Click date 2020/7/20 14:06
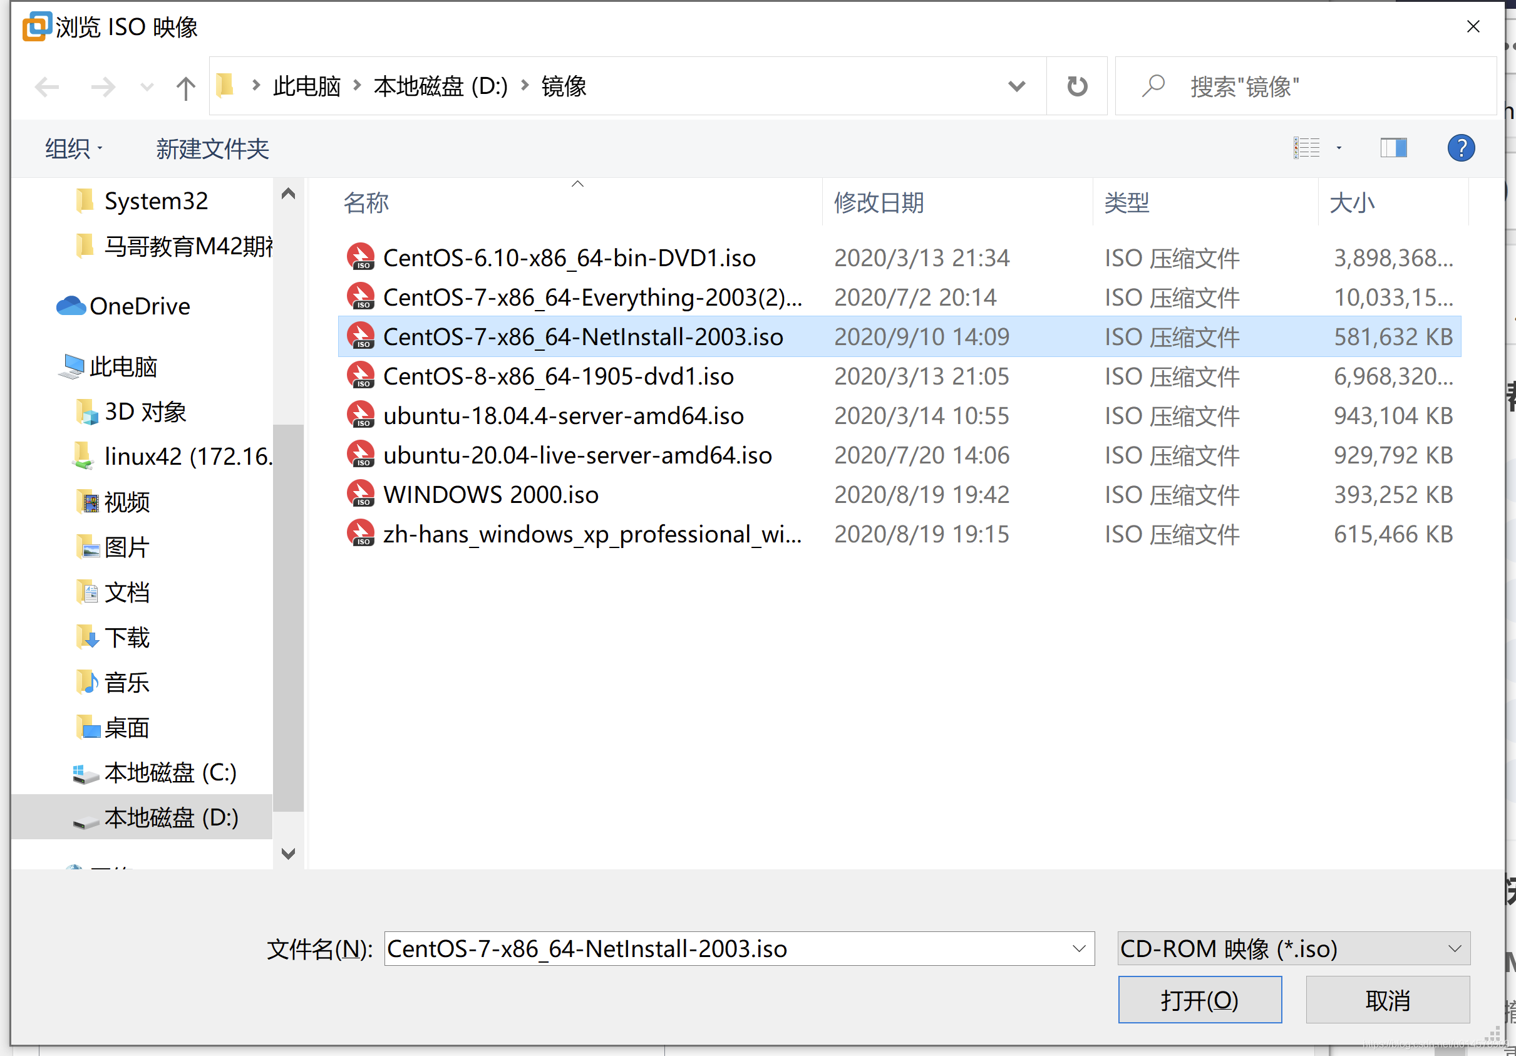 (922, 455)
